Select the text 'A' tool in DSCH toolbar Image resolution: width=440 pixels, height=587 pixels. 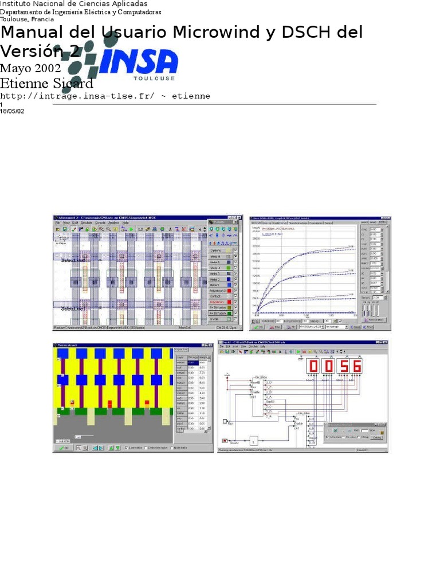point(280,351)
